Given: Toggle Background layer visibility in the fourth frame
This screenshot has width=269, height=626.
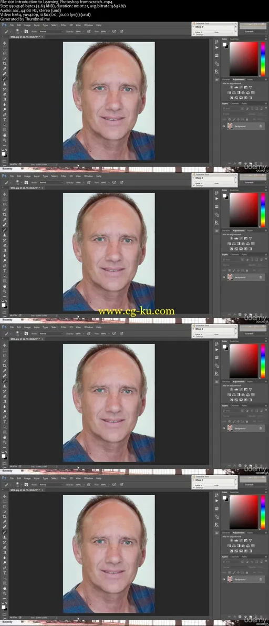Looking at the screenshot, I should click(223, 579).
